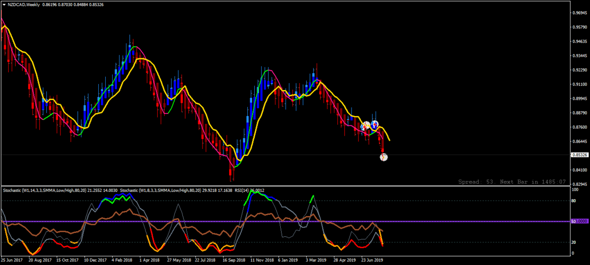
Task: Click the 0.82945 price scale value
Action: click(580, 184)
